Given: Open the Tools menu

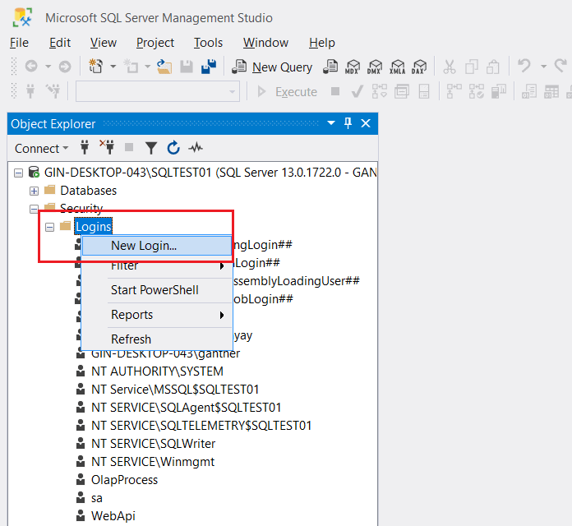Looking at the screenshot, I should click(208, 43).
